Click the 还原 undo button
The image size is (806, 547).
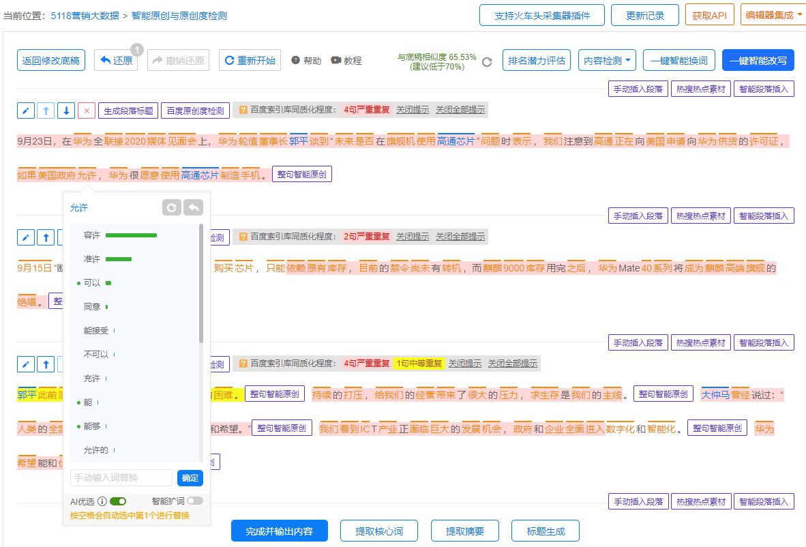(116, 60)
